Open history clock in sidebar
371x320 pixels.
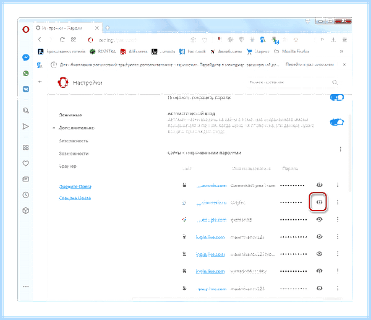[x=25, y=195]
